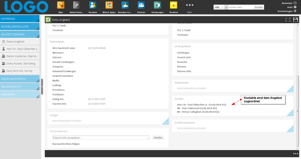Viewport: 301px width, 159px height.
Task: Open the Administration wrench icon
Action: point(77,5)
